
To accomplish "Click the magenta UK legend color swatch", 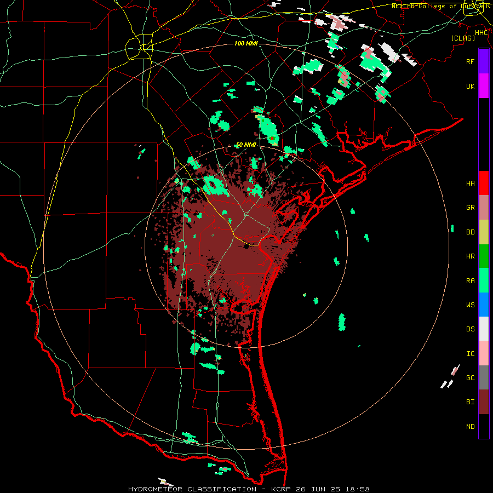I will click(484, 86).
